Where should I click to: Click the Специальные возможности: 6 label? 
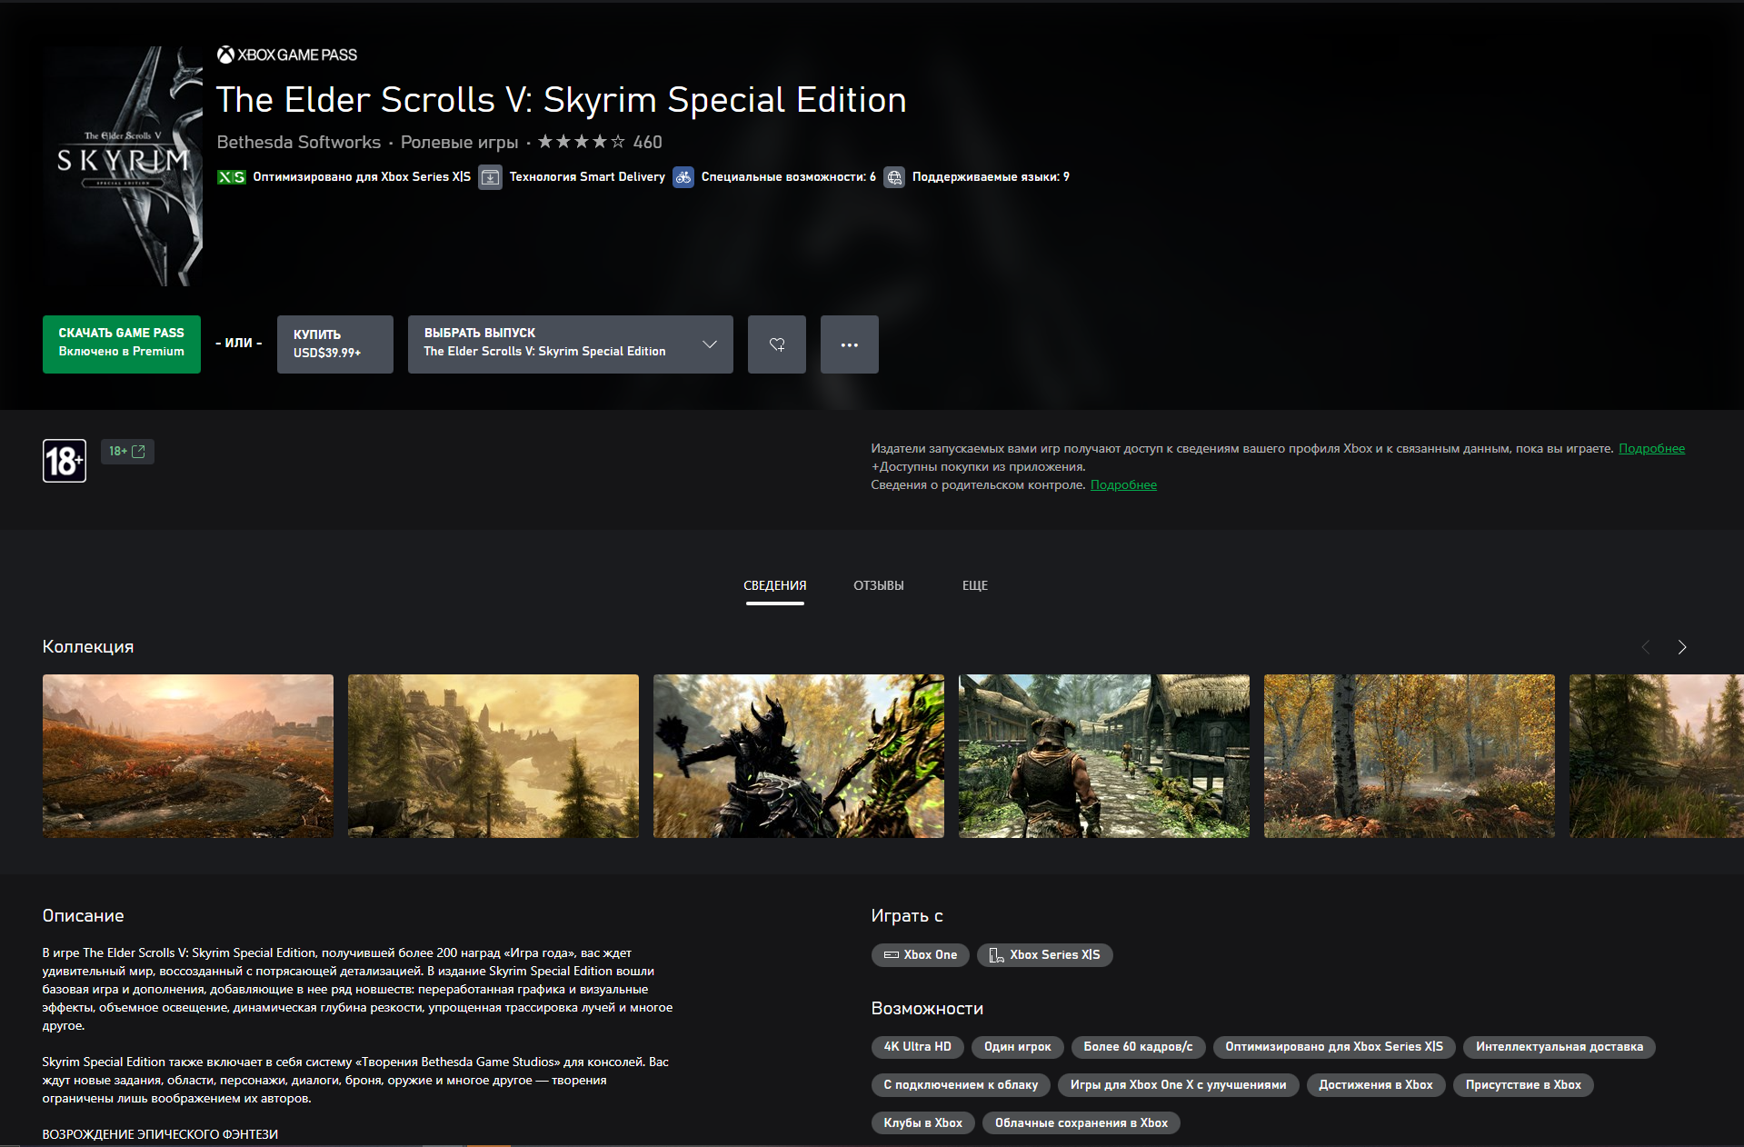(789, 177)
